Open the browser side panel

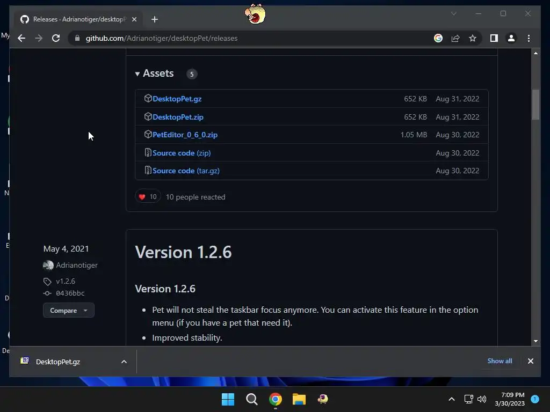point(494,38)
